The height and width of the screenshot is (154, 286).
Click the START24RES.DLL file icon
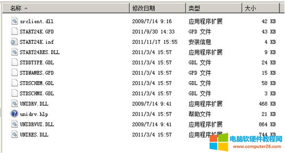(x=15, y=52)
